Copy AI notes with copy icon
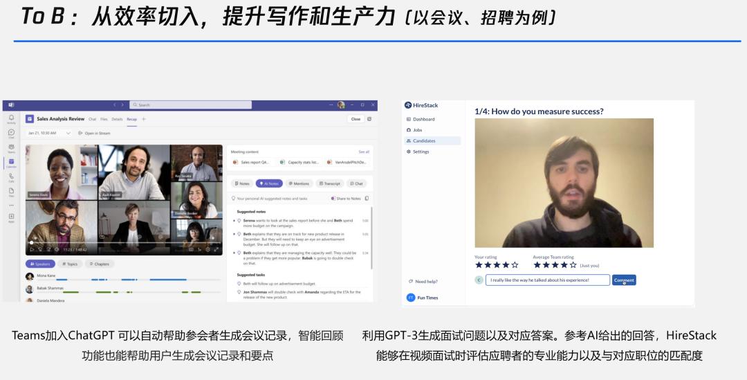 click(367, 199)
